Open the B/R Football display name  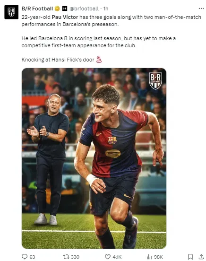tap(37, 9)
